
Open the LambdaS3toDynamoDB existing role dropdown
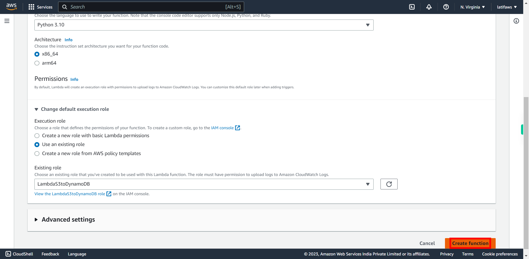204,184
